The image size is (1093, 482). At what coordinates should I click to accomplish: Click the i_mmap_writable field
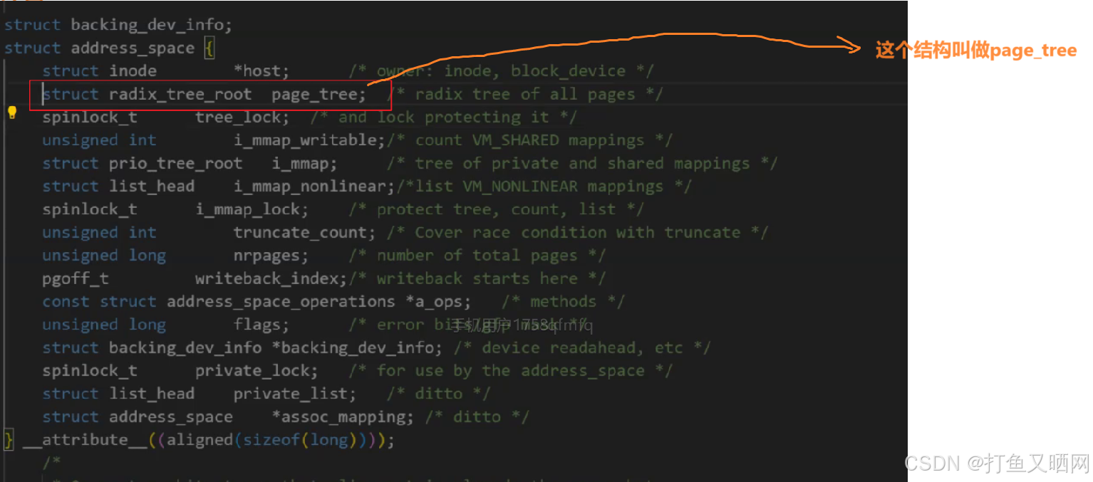pyautogui.click(x=308, y=141)
